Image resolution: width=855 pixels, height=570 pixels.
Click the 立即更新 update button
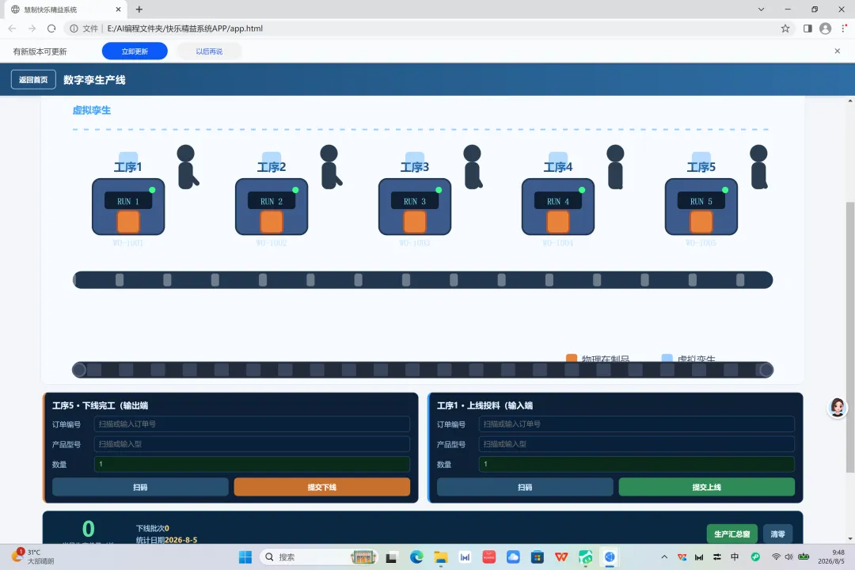[x=135, y=51]
